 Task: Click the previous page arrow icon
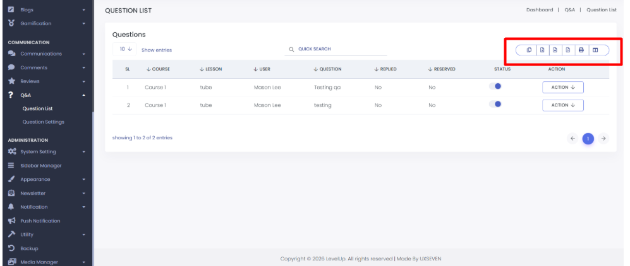[x=572, y=139]
